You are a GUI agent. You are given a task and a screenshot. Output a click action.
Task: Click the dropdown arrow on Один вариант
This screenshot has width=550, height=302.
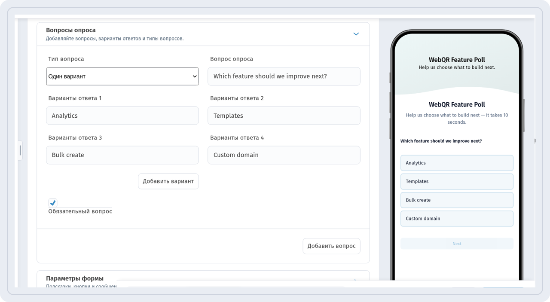point(195,76)
